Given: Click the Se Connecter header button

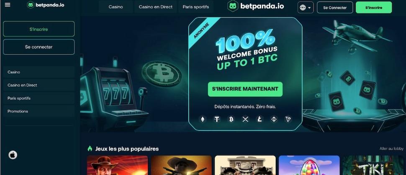Looking at the screenshot, I should pyautogui.click(x=335, y=7).
